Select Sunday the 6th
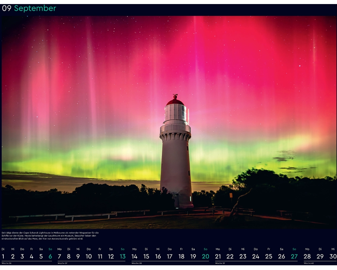Viewport: 337px width, 270px height. (x=50, y=256)
